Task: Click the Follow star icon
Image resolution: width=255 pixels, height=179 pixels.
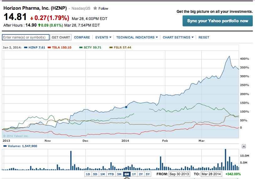Action: pyautogui.click(x=95, y=8)
